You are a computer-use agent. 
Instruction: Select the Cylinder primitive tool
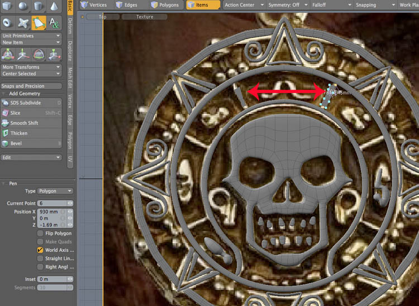pos(38,6)
